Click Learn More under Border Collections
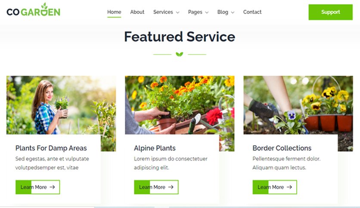 (275, 187)
